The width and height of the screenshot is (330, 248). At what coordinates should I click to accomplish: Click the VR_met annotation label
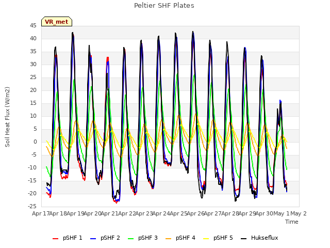57,22
